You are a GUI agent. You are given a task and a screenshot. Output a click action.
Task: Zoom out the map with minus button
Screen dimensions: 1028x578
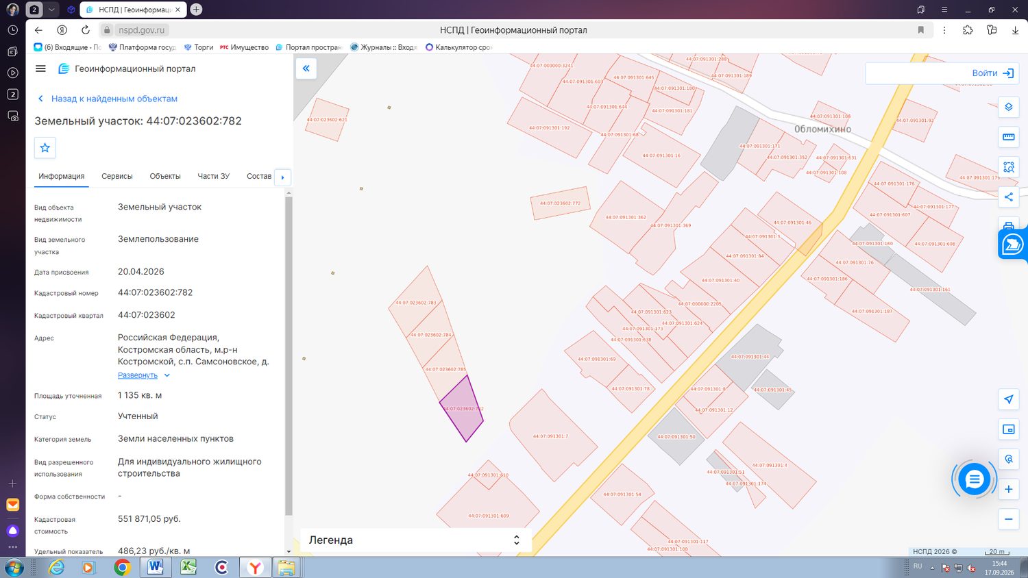coord(1009,519)
